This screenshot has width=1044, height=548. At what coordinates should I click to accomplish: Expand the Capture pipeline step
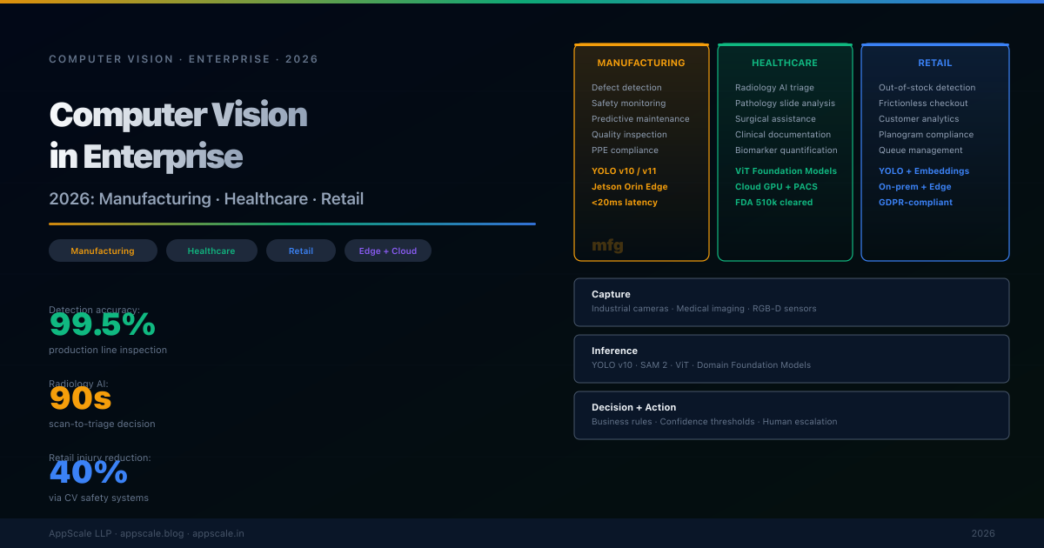[x=791, y=301]
